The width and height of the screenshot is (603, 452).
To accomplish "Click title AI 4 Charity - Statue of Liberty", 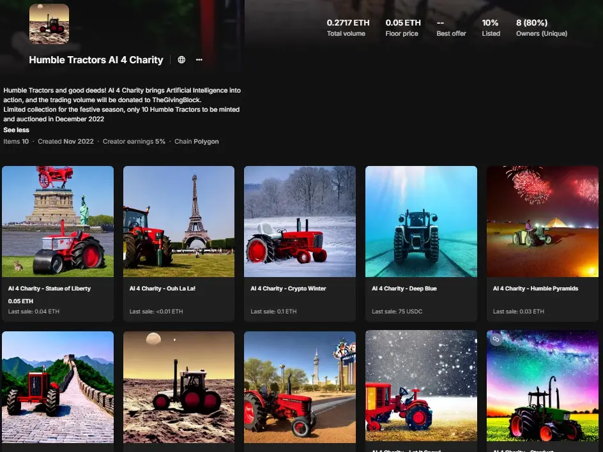I will pyautogui.click(x=49, y=289).
